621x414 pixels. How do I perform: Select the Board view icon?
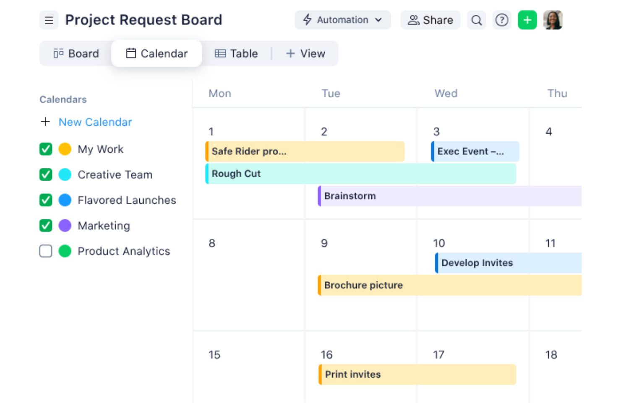tap(58, 53)
